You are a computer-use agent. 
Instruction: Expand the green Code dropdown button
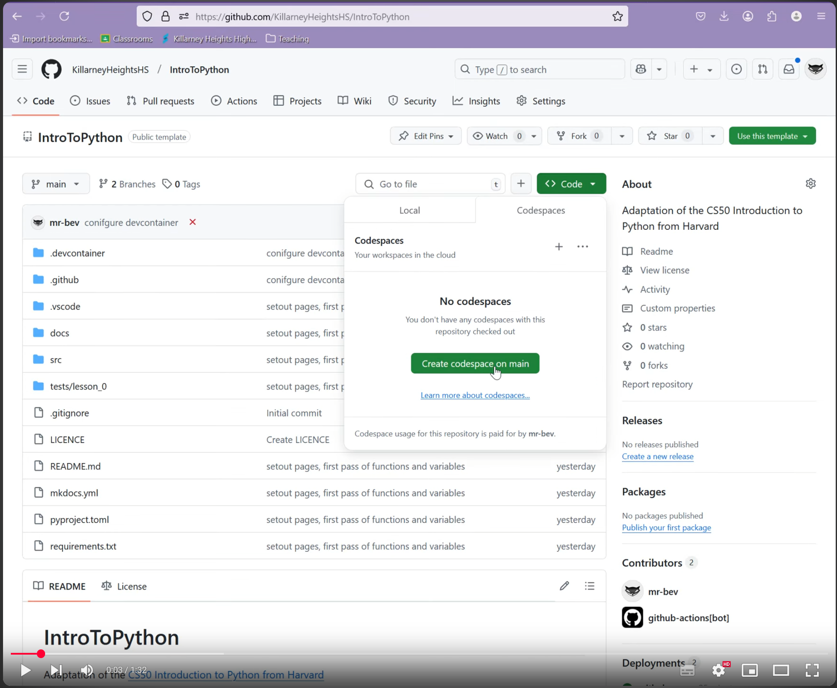571,184
